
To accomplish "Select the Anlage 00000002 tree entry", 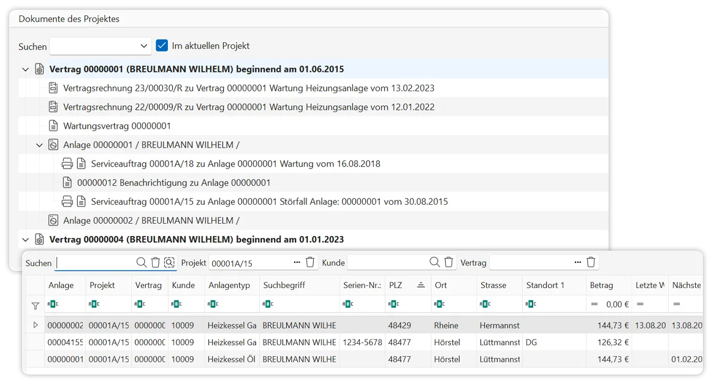I will point(151,221).
